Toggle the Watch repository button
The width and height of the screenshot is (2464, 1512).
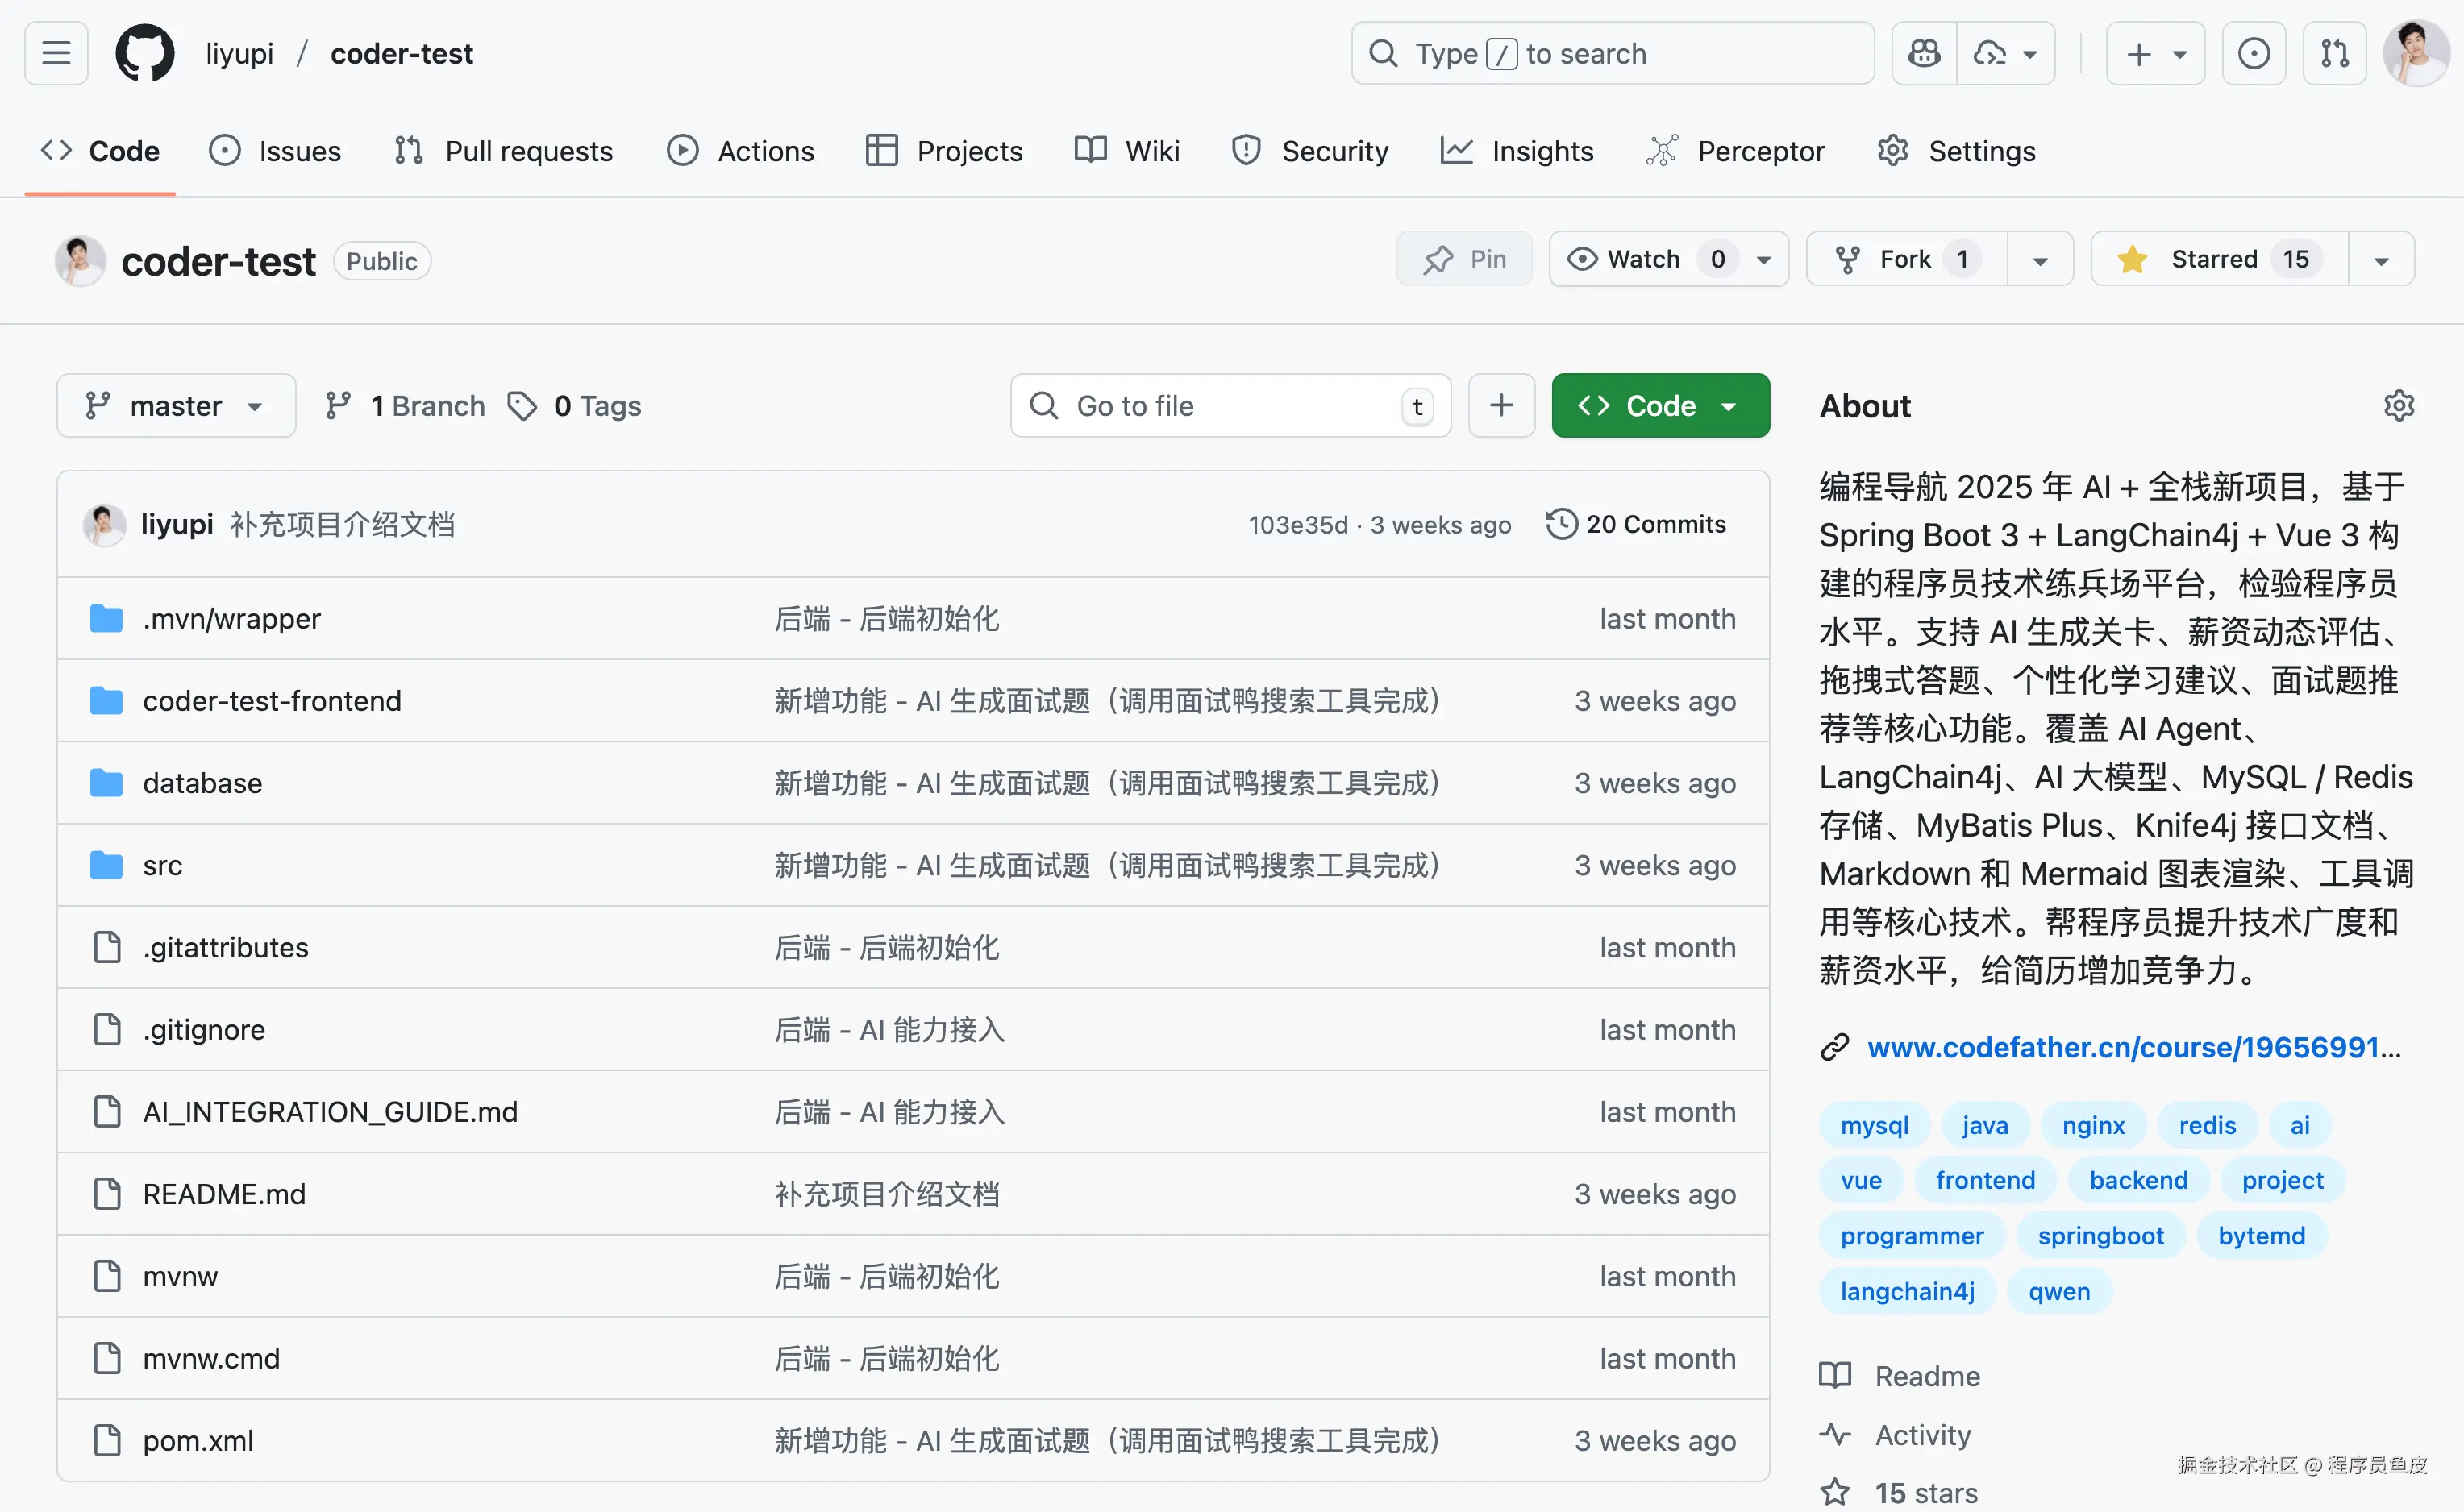pos(1642,259)
